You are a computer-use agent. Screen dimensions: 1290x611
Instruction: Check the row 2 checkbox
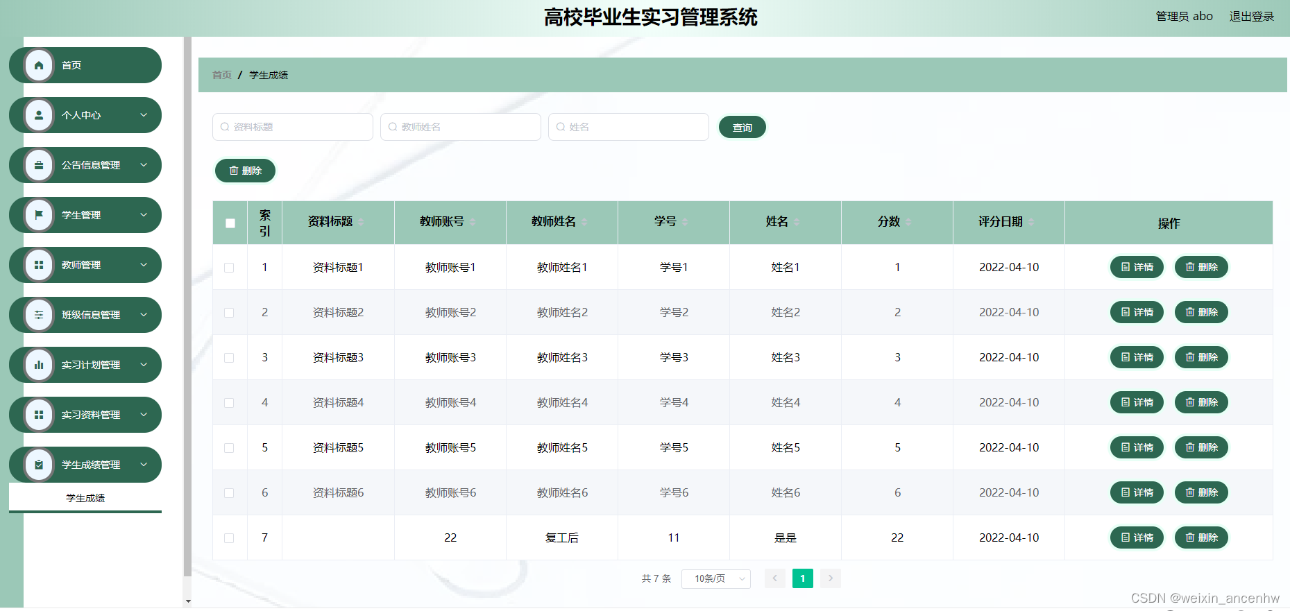click(229, 313)
